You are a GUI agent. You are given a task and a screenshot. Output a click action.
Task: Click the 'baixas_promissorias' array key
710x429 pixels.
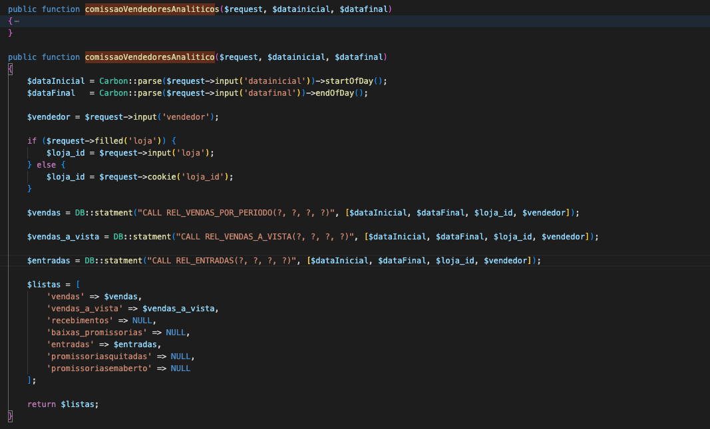[x=96, y=333]
